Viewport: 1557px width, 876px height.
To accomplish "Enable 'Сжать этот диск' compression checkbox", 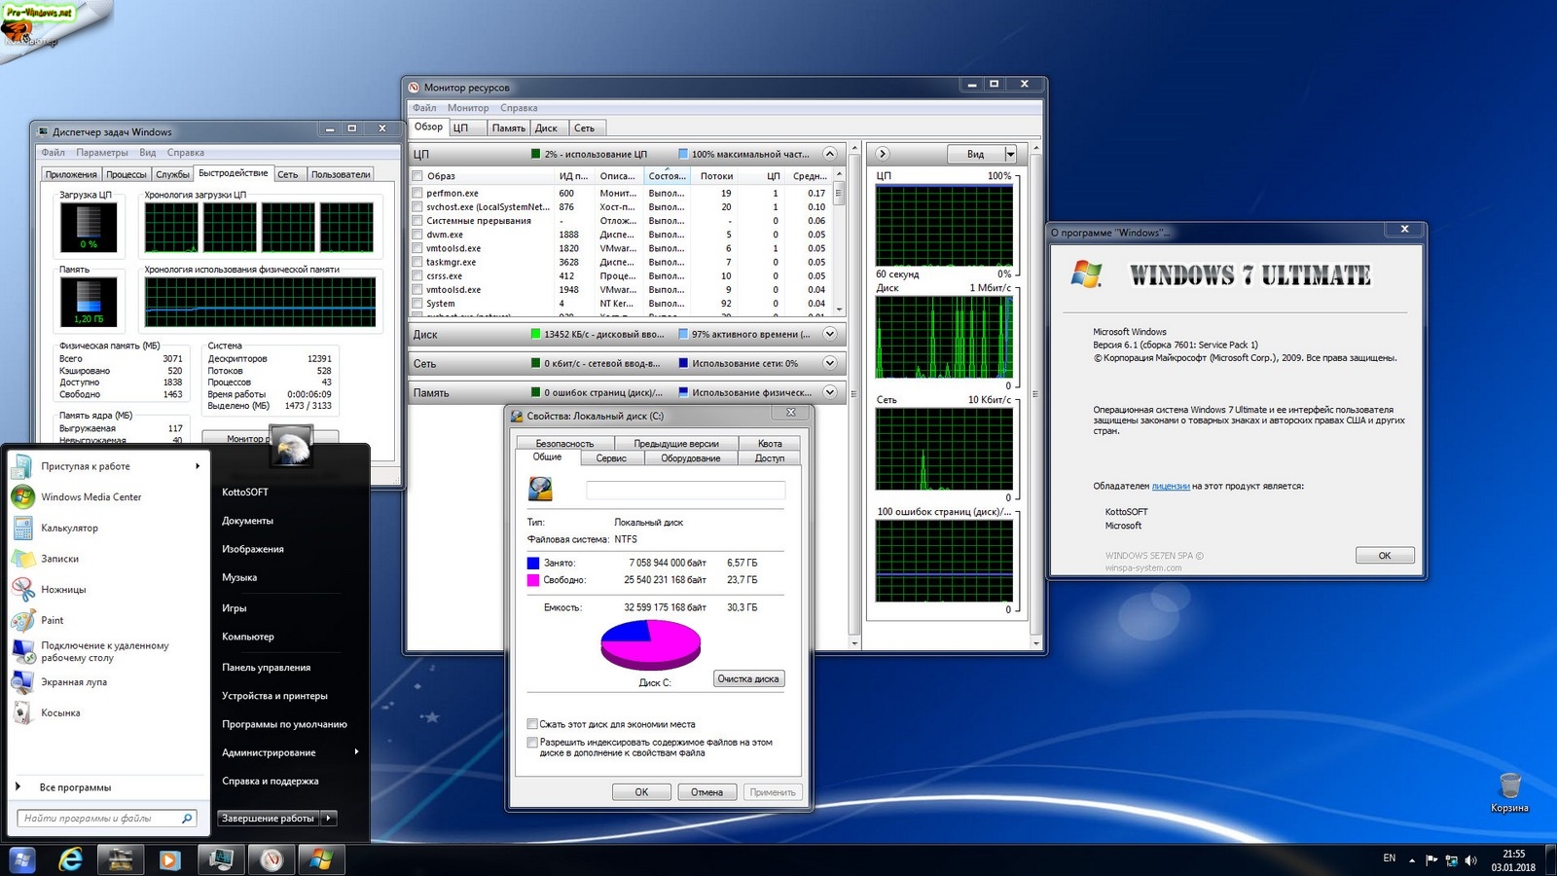I will 532,724.
